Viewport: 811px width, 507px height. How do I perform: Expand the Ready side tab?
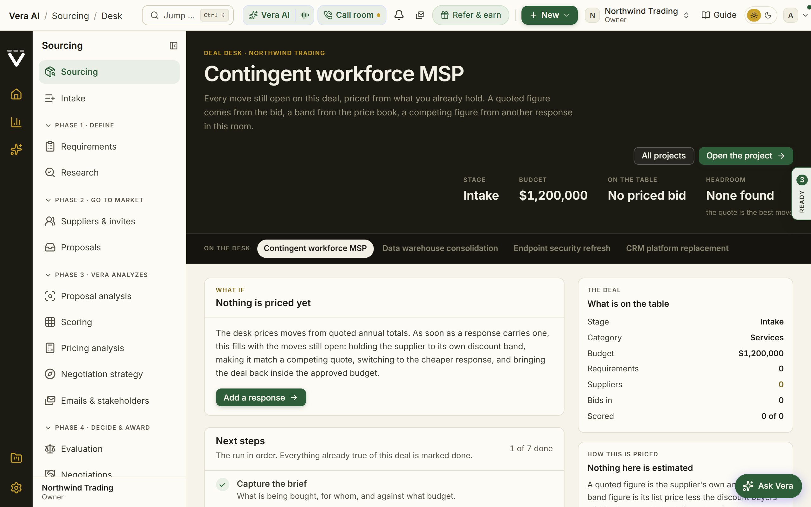coord(801,194)
